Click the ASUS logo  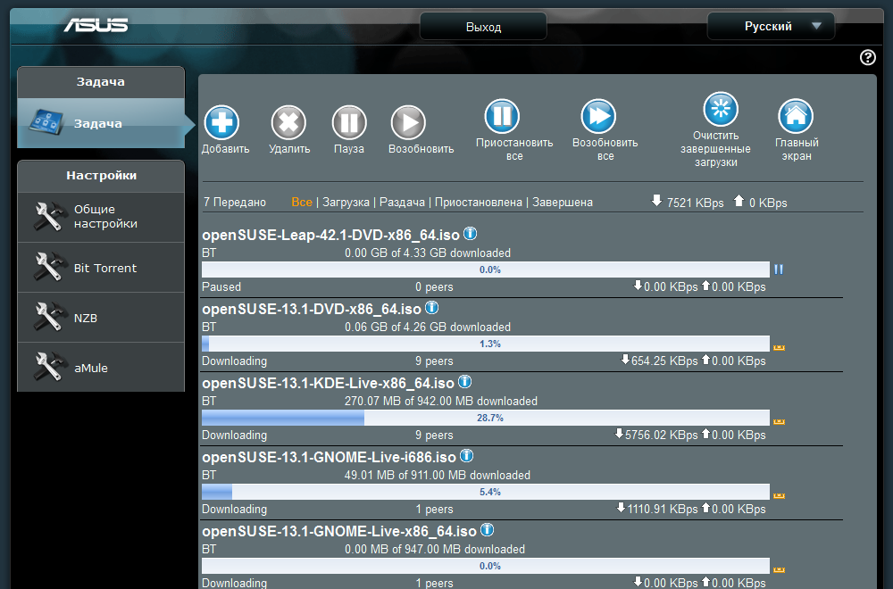click(x=96, y=25)
